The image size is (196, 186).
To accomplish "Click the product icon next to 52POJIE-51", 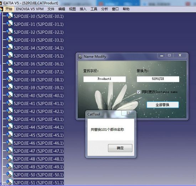I will [10, 182].
